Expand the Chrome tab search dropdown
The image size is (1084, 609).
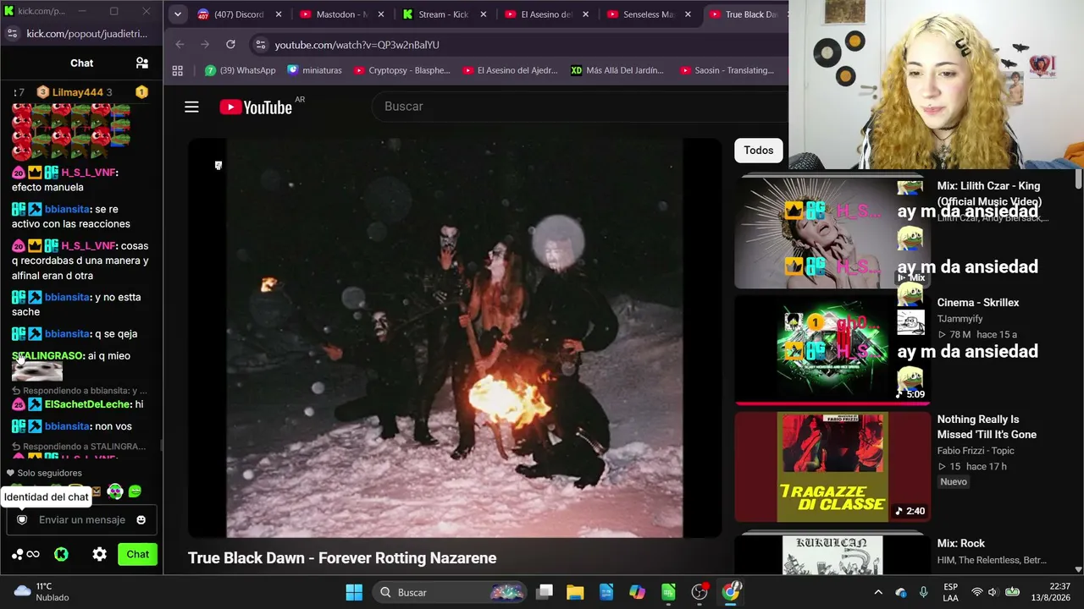[x=177, y=14]
